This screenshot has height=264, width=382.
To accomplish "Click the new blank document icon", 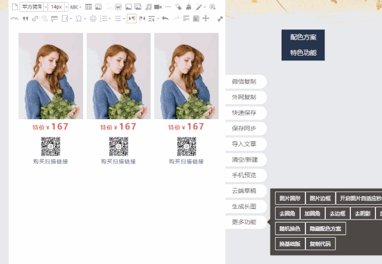I will pyautogui.click(x=15, y=7).
